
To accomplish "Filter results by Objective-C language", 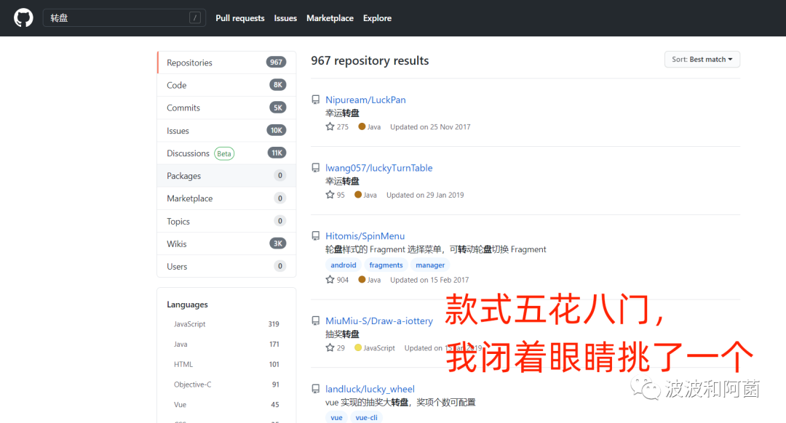I will click(226, 384).
